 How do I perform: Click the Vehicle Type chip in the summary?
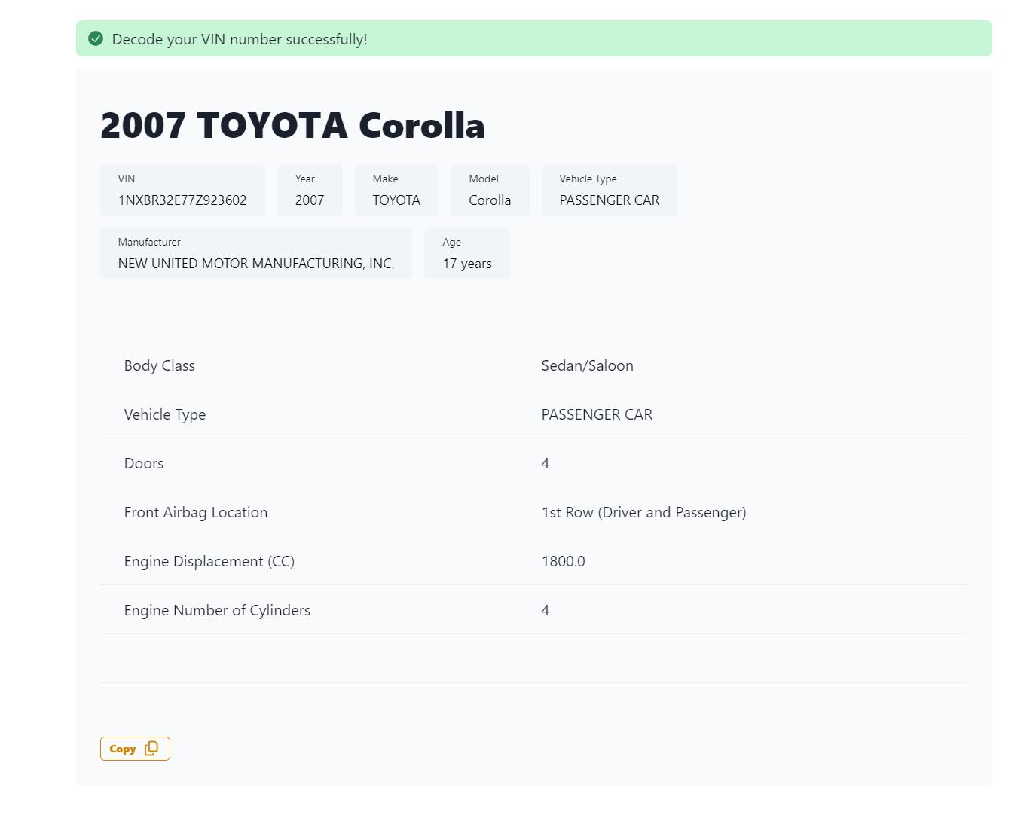coord(609,191)
